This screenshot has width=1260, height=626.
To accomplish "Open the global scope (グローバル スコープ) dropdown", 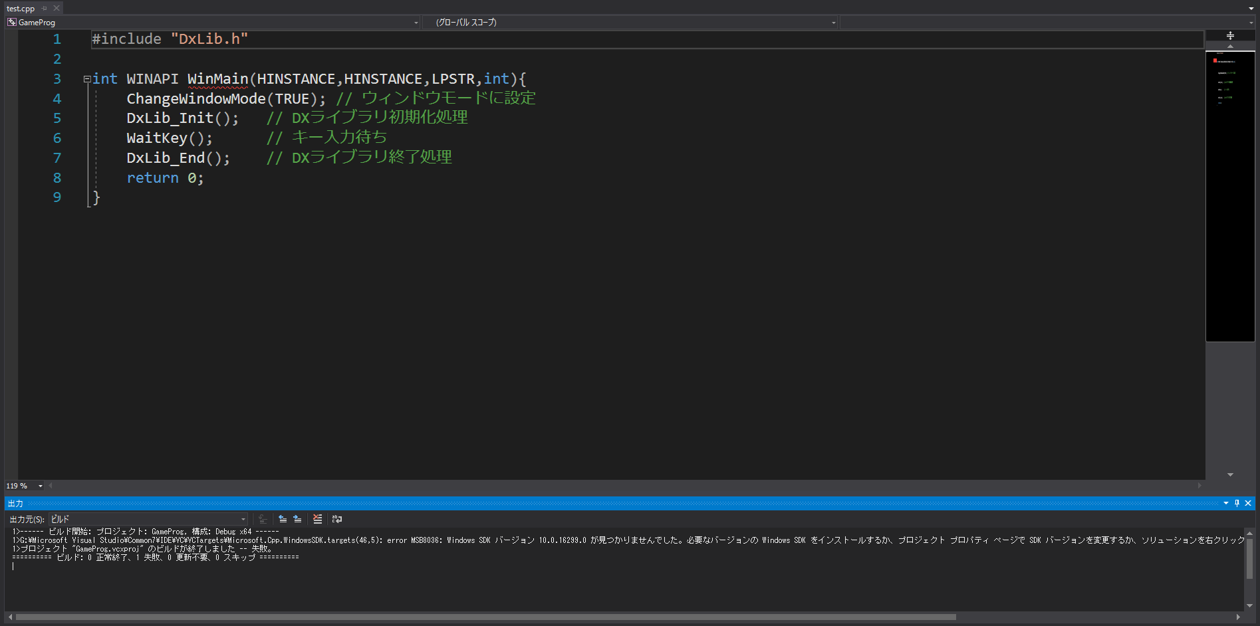I will coord(630,23).
